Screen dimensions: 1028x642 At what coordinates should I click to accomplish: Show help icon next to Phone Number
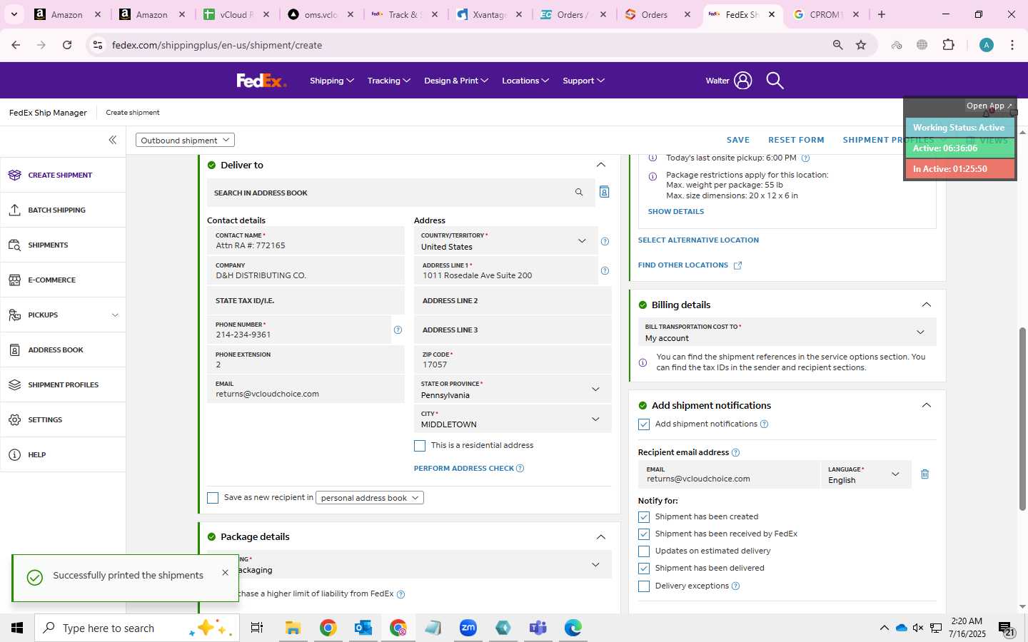pos(398,330)
